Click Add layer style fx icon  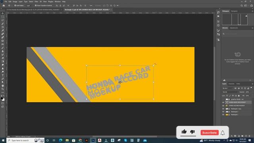[232, 136]
